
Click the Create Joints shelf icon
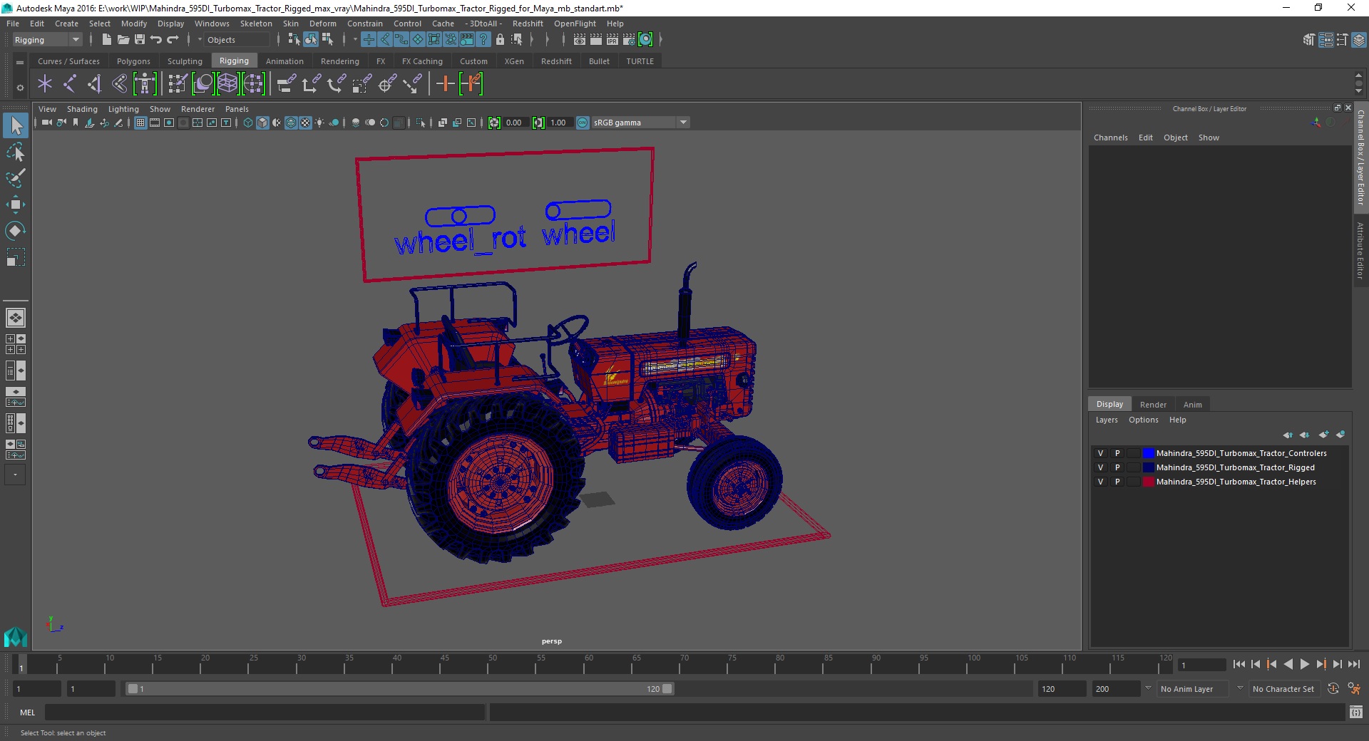point(70,84)
